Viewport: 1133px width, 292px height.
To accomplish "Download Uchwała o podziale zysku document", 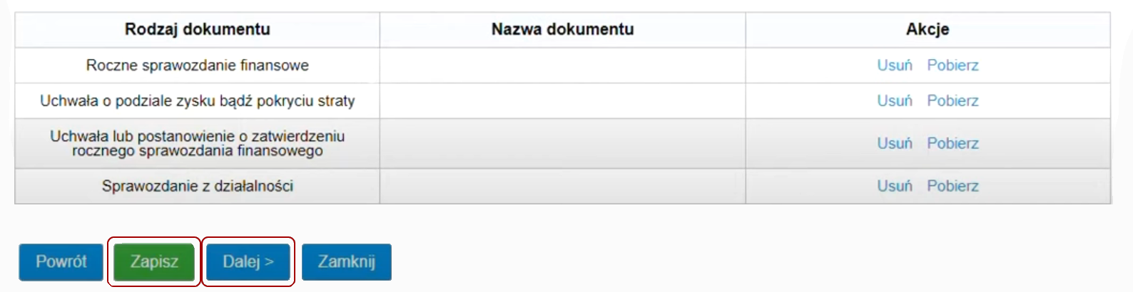I will pyautogui.click(x=952, y=101).
